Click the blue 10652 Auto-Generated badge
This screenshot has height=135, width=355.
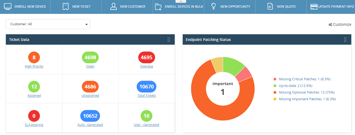click(x=90, y=116)
